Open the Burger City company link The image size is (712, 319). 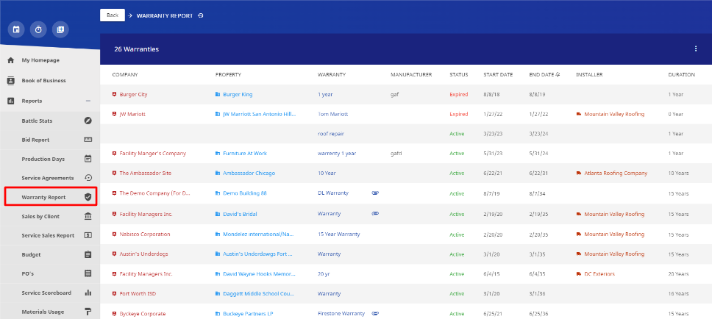(x=134, y=94)
